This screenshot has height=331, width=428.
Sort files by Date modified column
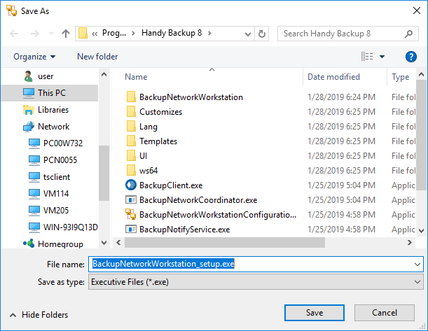[x=333, y=77]
